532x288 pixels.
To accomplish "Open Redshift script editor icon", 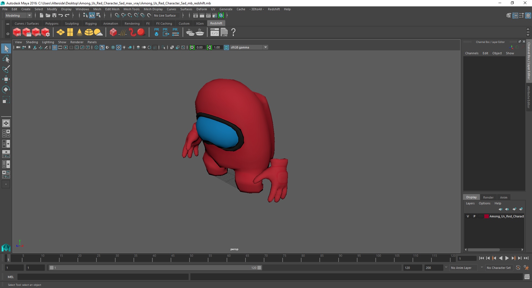I will tap(214, 32).
